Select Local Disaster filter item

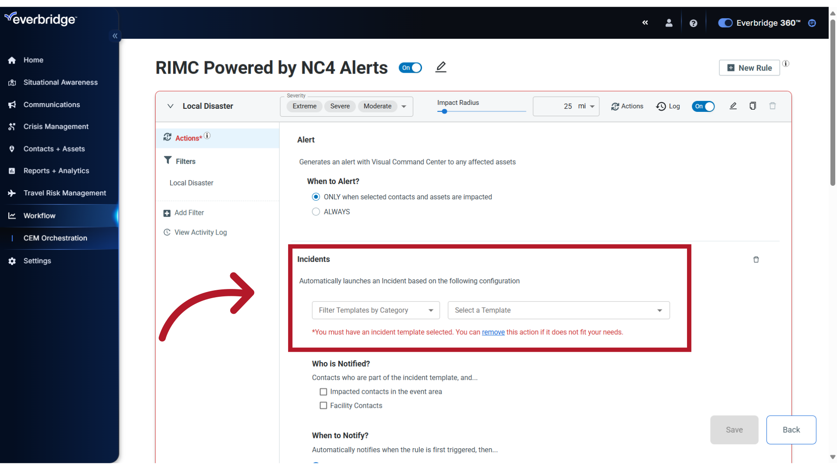click(x=191, y=183)
